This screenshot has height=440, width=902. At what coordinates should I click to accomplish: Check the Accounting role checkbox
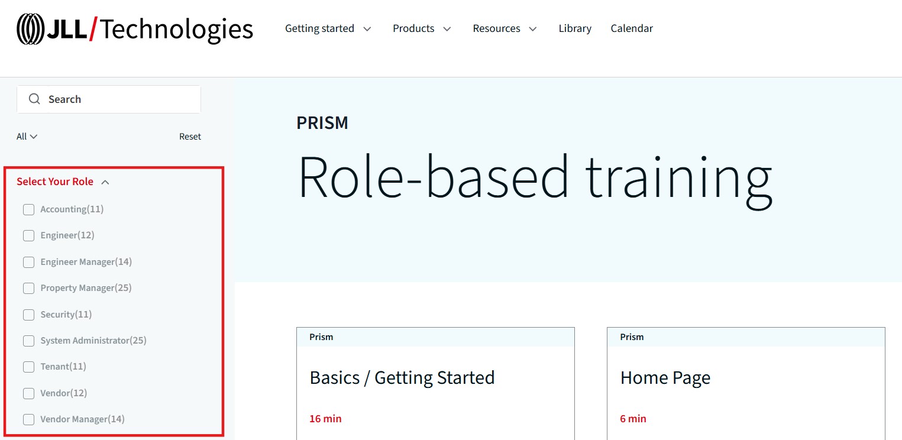tap(28, 209)
